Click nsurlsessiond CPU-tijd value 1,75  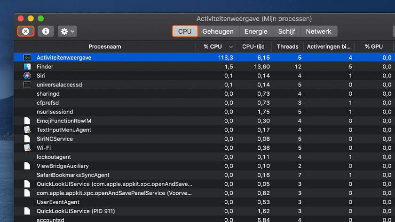click(263, 112)
